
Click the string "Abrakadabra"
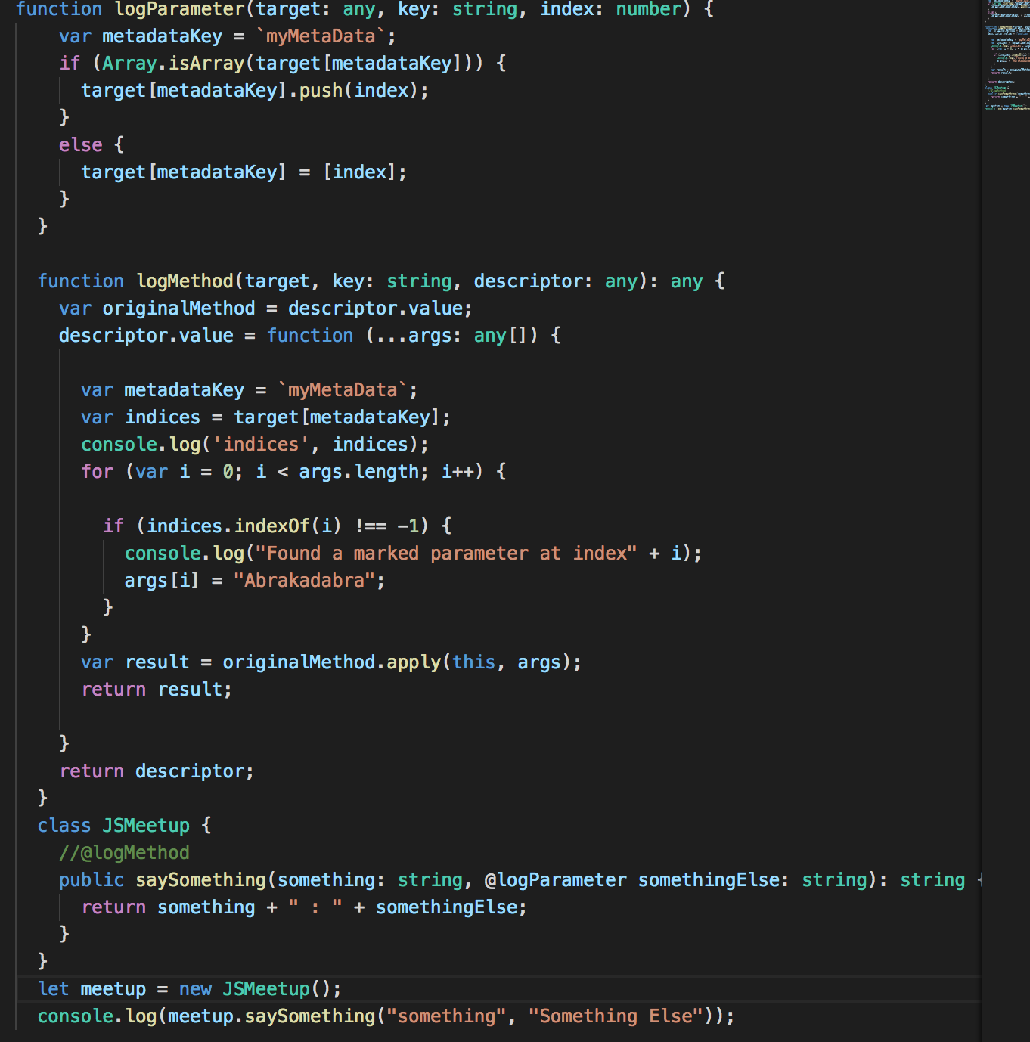point(304,581)
